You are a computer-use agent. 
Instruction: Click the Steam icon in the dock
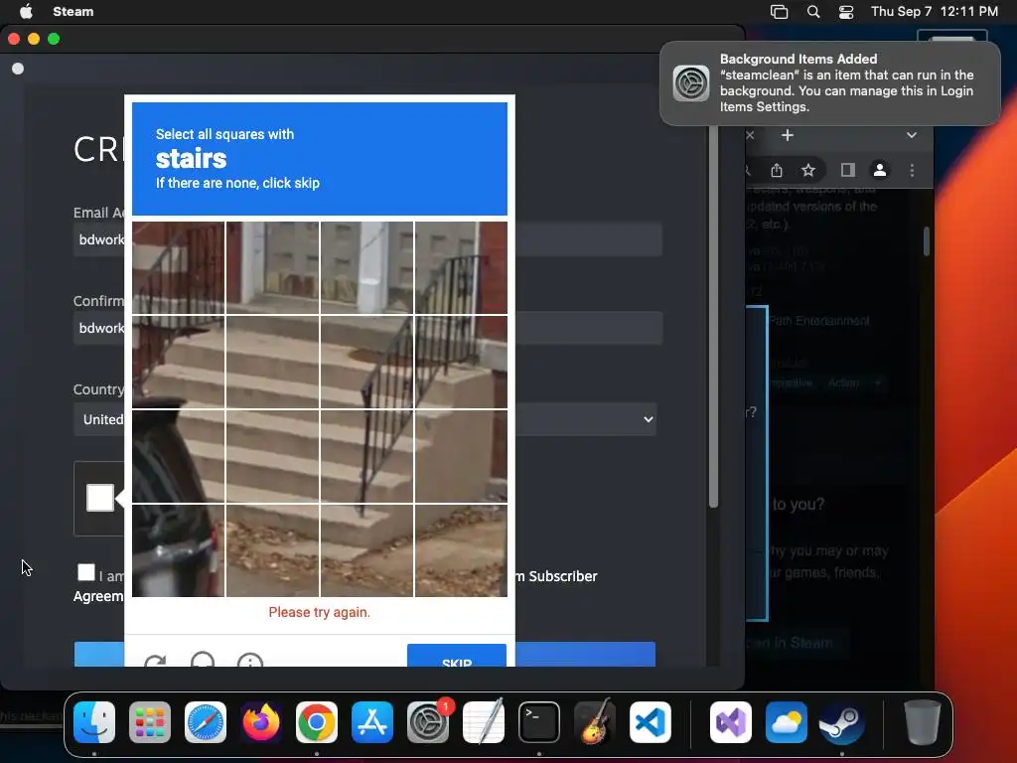(842, 722)
